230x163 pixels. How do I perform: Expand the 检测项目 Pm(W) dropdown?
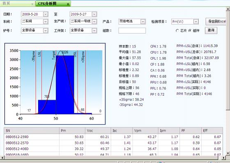coord(196,22)
